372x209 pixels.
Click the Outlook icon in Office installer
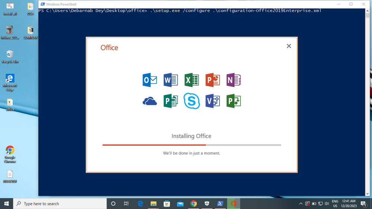(x=150, y=80)
